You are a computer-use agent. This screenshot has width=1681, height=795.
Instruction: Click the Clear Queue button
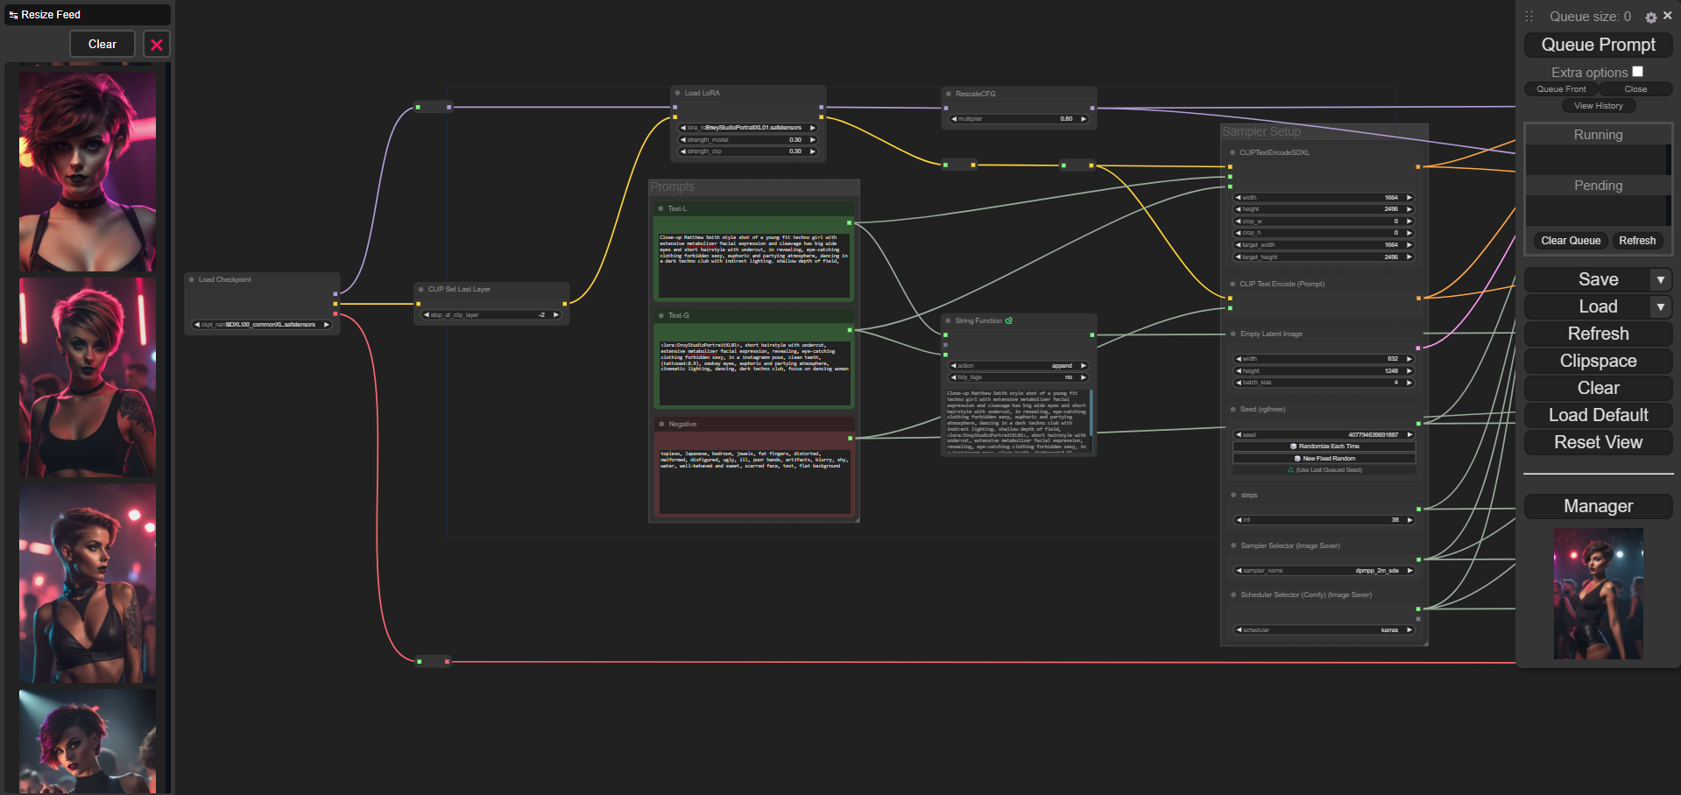[x=1570, y=241]
